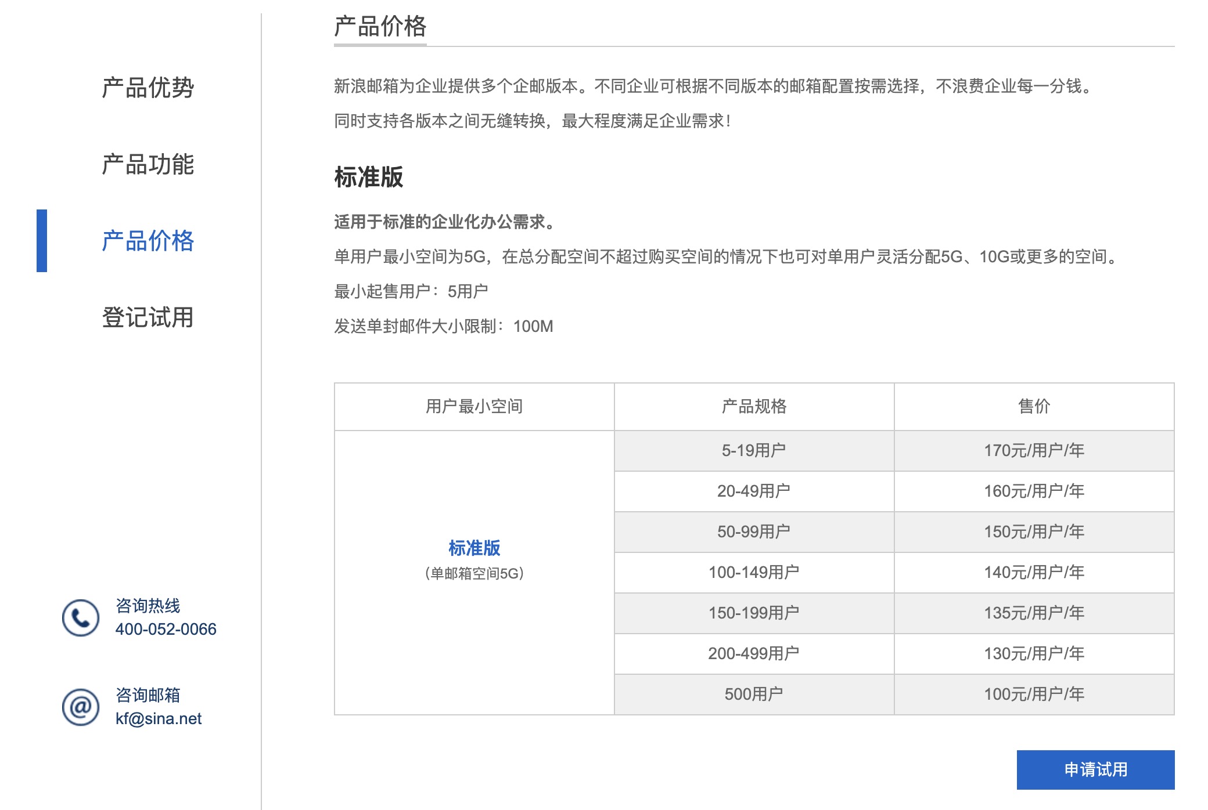Click the 100-149用户 cell
The height and width of the screenshot is (810, 1208).
754,572
